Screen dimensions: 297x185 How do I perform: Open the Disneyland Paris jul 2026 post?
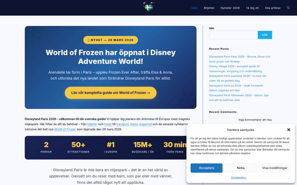click(x=236, y=88)
